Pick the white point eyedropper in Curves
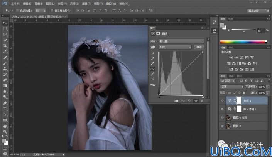Image resolution: width=272 pixels, height=157 pixels. [x=153, y=63]
